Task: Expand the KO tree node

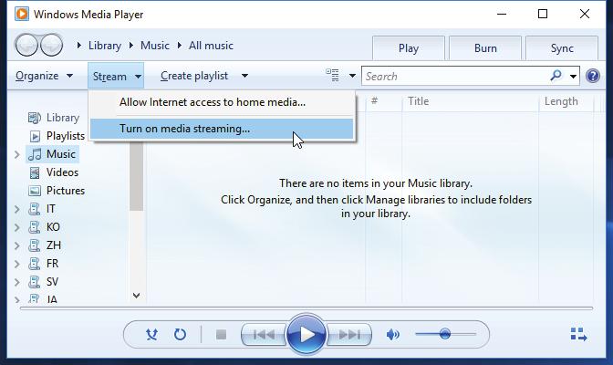Action: [x=16, y=227]
